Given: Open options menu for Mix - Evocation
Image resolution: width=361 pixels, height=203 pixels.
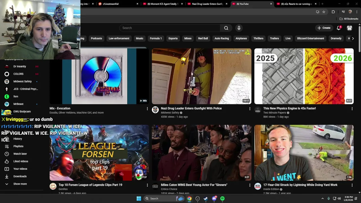Looking at the screenshot, I should click(147, 109).
